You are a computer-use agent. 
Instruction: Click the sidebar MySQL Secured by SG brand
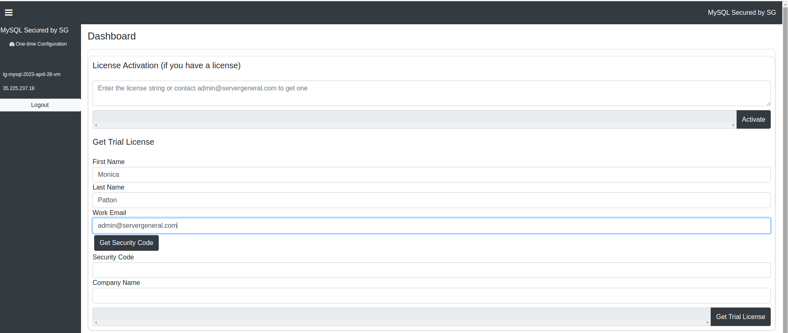point(35,30)
